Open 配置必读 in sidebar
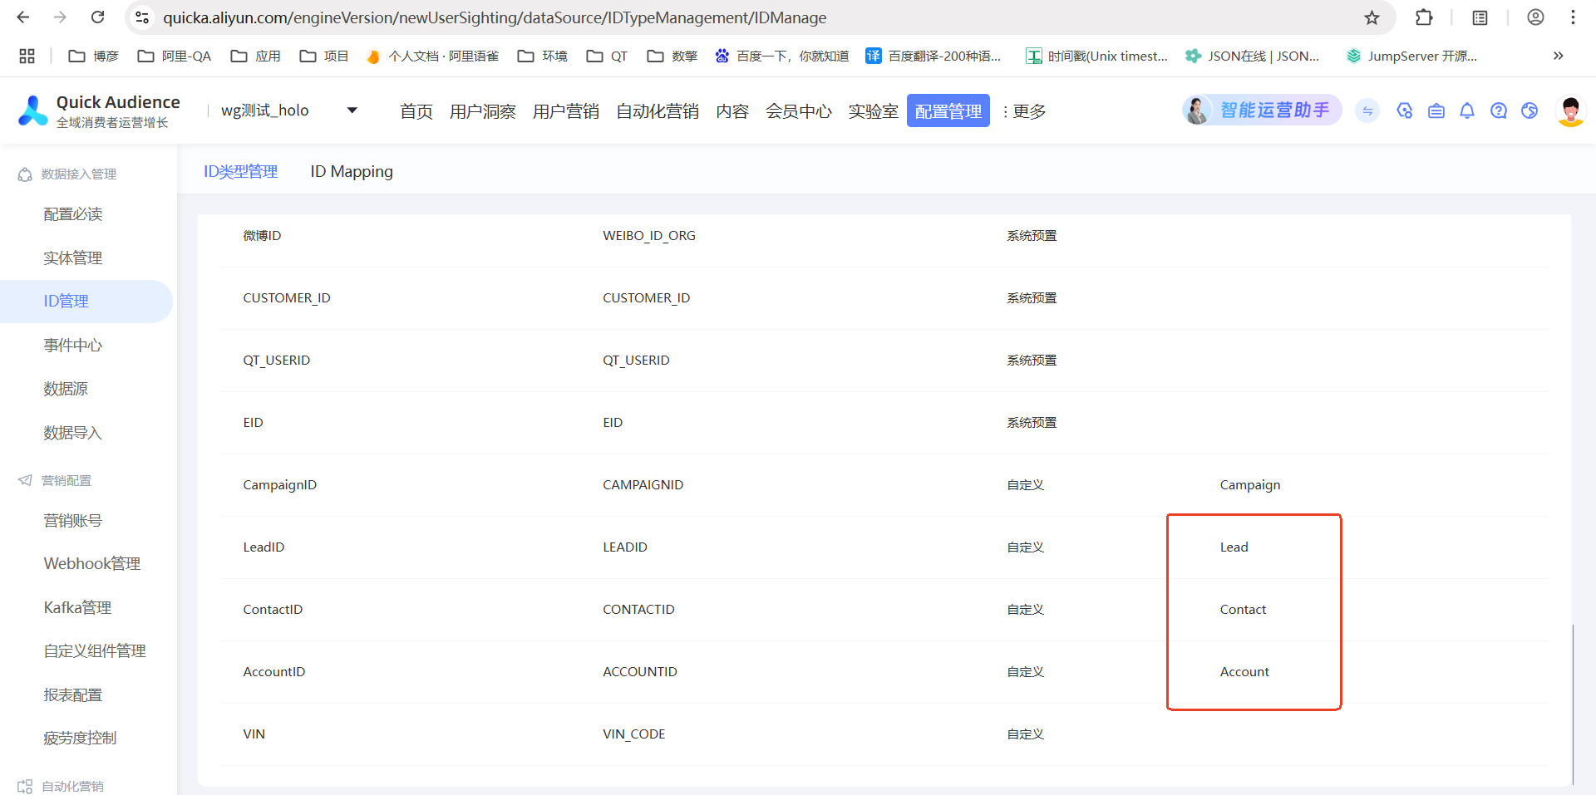Image resolution: width=1596 pixels, height=795 pixels. click(73, 214)
